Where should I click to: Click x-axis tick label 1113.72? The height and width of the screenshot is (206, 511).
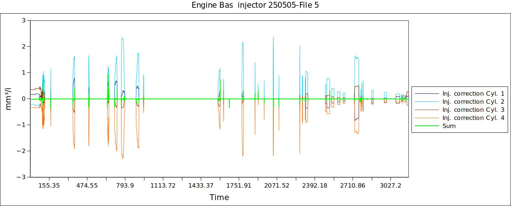tap(163, 185)
